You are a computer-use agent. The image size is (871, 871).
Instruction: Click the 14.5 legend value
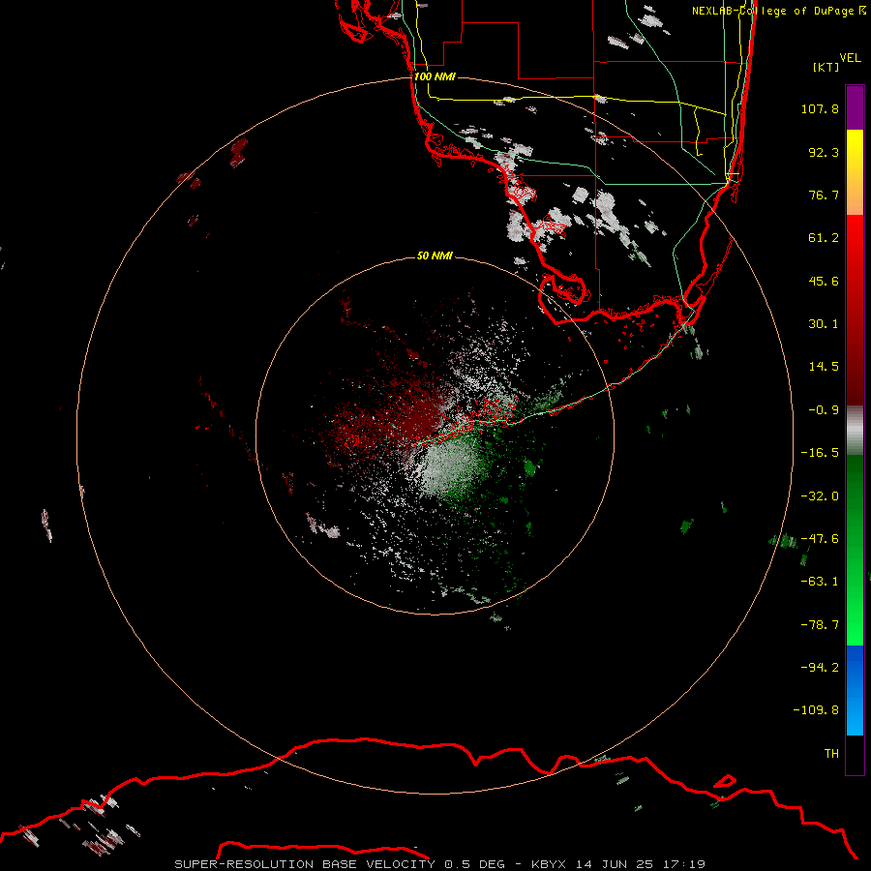point(824,367)
